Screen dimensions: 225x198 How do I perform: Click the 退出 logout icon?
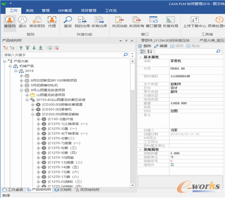pos(22,22)
